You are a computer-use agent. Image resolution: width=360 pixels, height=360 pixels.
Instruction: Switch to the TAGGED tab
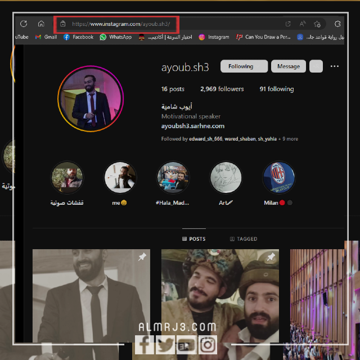(x=244, y=239)
